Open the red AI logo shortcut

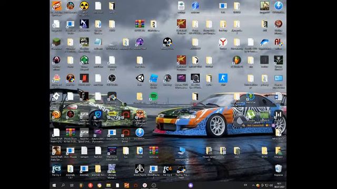point(279,42)
